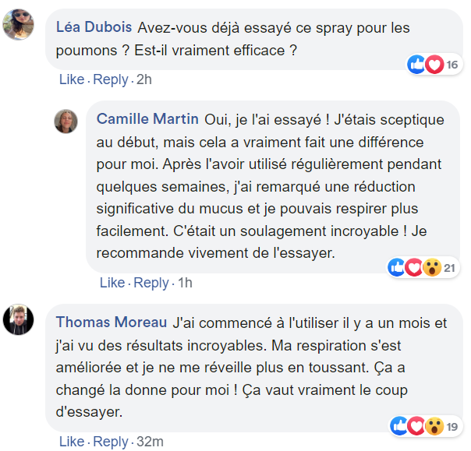Click Thomas Moreau's profile picture
The width and height of the screenshot is (471, 451).
[18, 319]
